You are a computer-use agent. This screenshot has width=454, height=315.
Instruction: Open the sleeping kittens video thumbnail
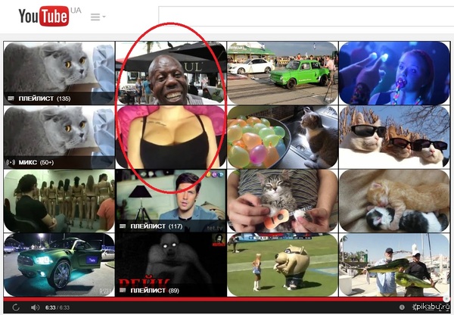pos(394,201)
